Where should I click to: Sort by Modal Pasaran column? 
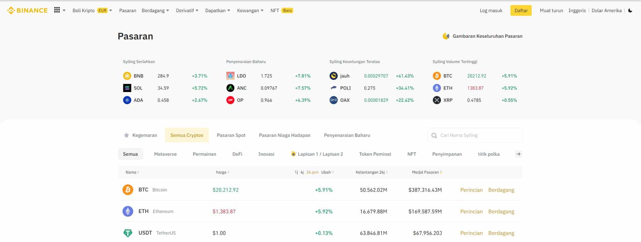(427, 172)
